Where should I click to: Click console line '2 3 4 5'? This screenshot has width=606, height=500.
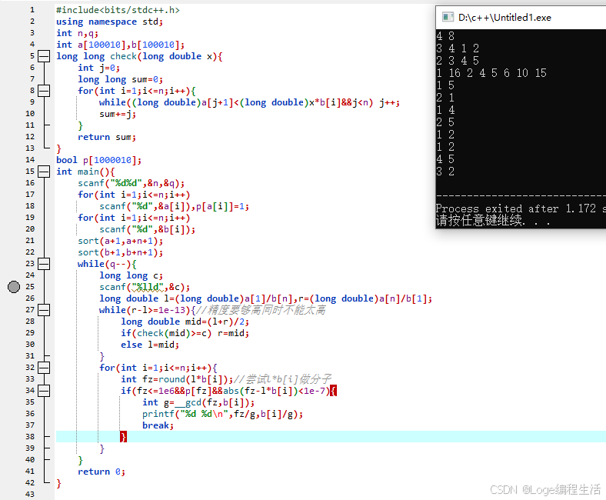458,61
